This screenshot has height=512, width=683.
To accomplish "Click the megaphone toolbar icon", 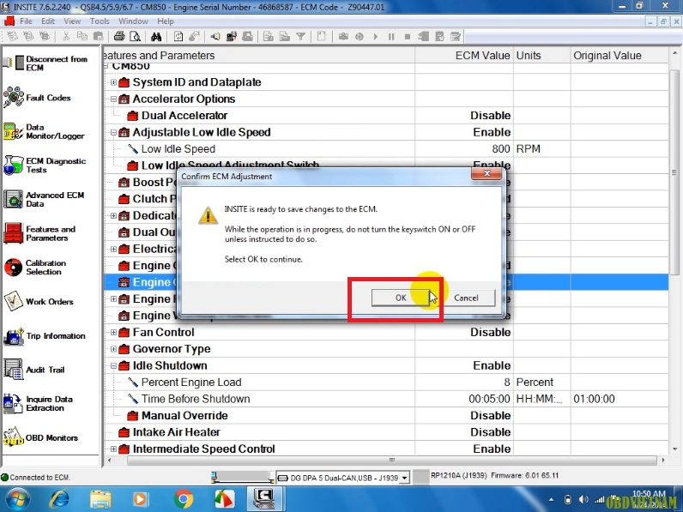I will coord(215,37).
